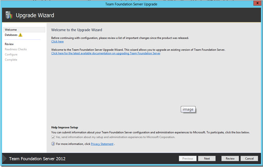263x167 pixels.
Task: Click the warning icon next to Databases
Action: [x=20, y=35]
